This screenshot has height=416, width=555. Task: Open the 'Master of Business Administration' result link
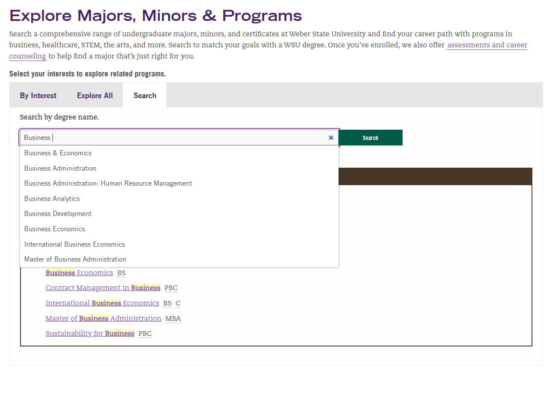tap(103, 319)
